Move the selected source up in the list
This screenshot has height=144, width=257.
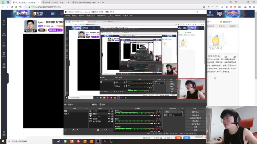click(x=102, y=130)
